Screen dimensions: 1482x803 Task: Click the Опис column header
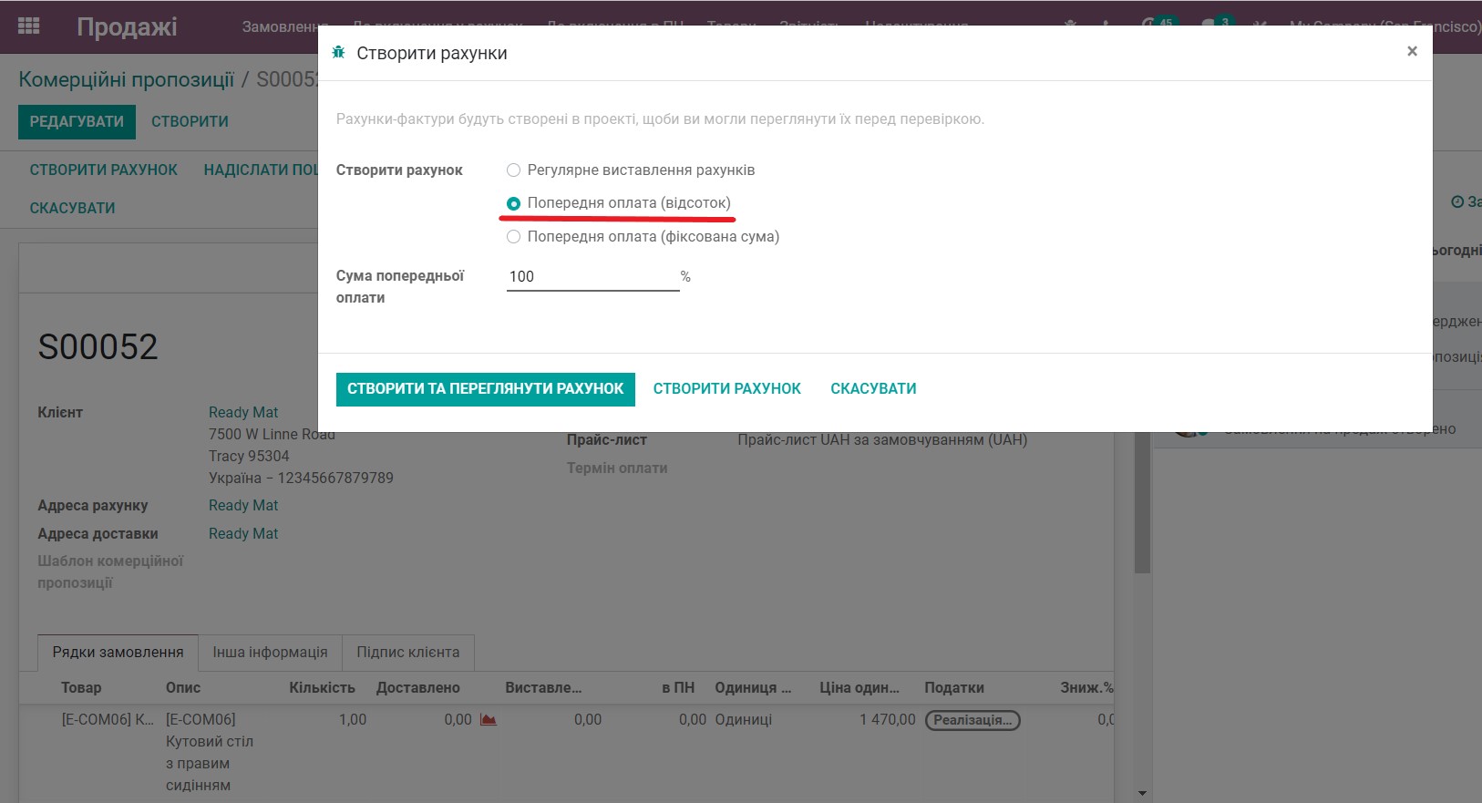183,687
